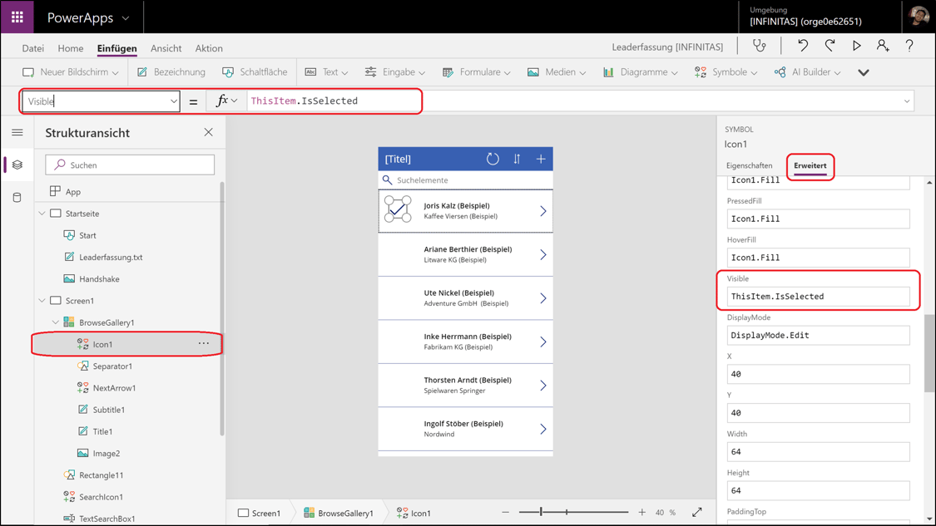Collapse the Startseite tree node
Image resolution: width=936 pixels, height=526 pixels.
click(x=42, y=214)
